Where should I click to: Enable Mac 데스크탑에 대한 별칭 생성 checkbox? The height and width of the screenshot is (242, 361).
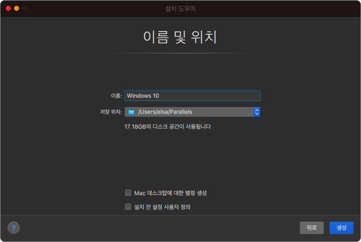coord(128,193)
